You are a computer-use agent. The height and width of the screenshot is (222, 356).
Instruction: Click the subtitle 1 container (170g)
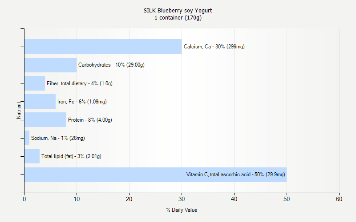(x=178, y=18)
